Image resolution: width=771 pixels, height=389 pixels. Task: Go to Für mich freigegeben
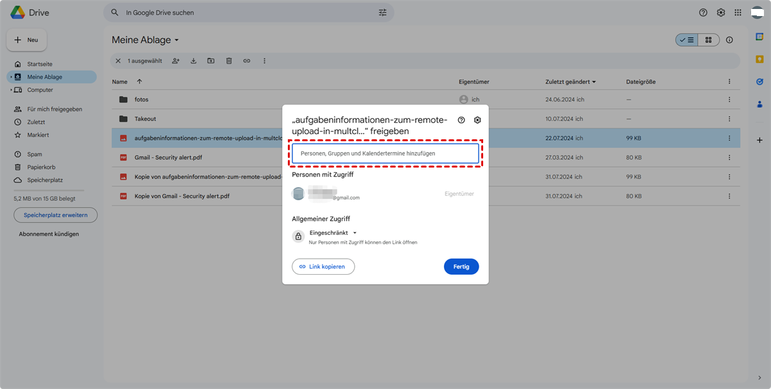54,109
